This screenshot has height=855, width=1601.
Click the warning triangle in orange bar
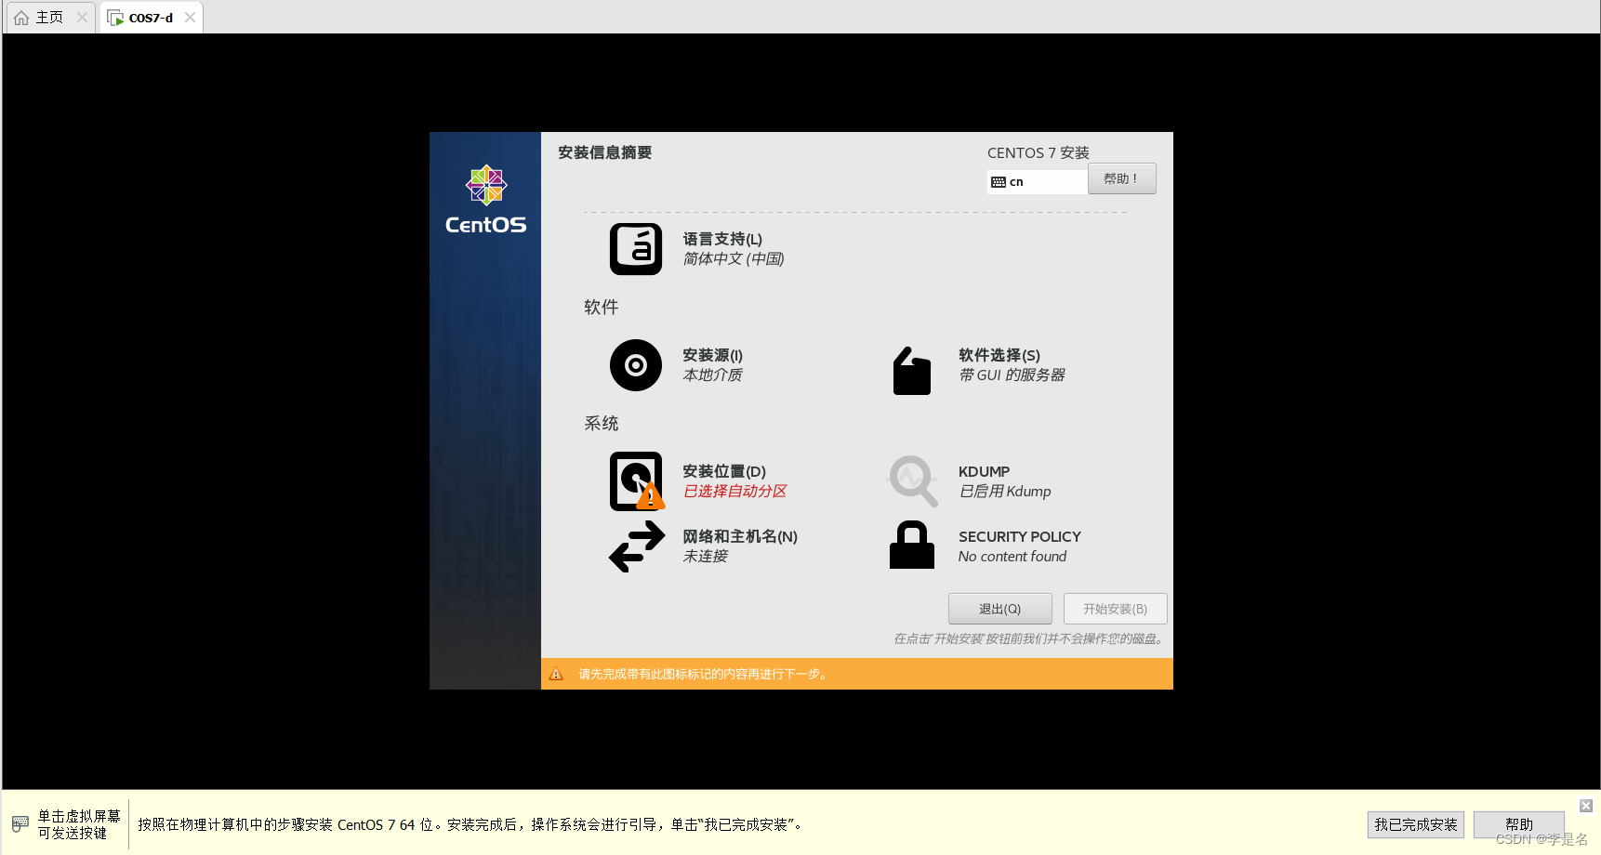click(x=556, y=675)
